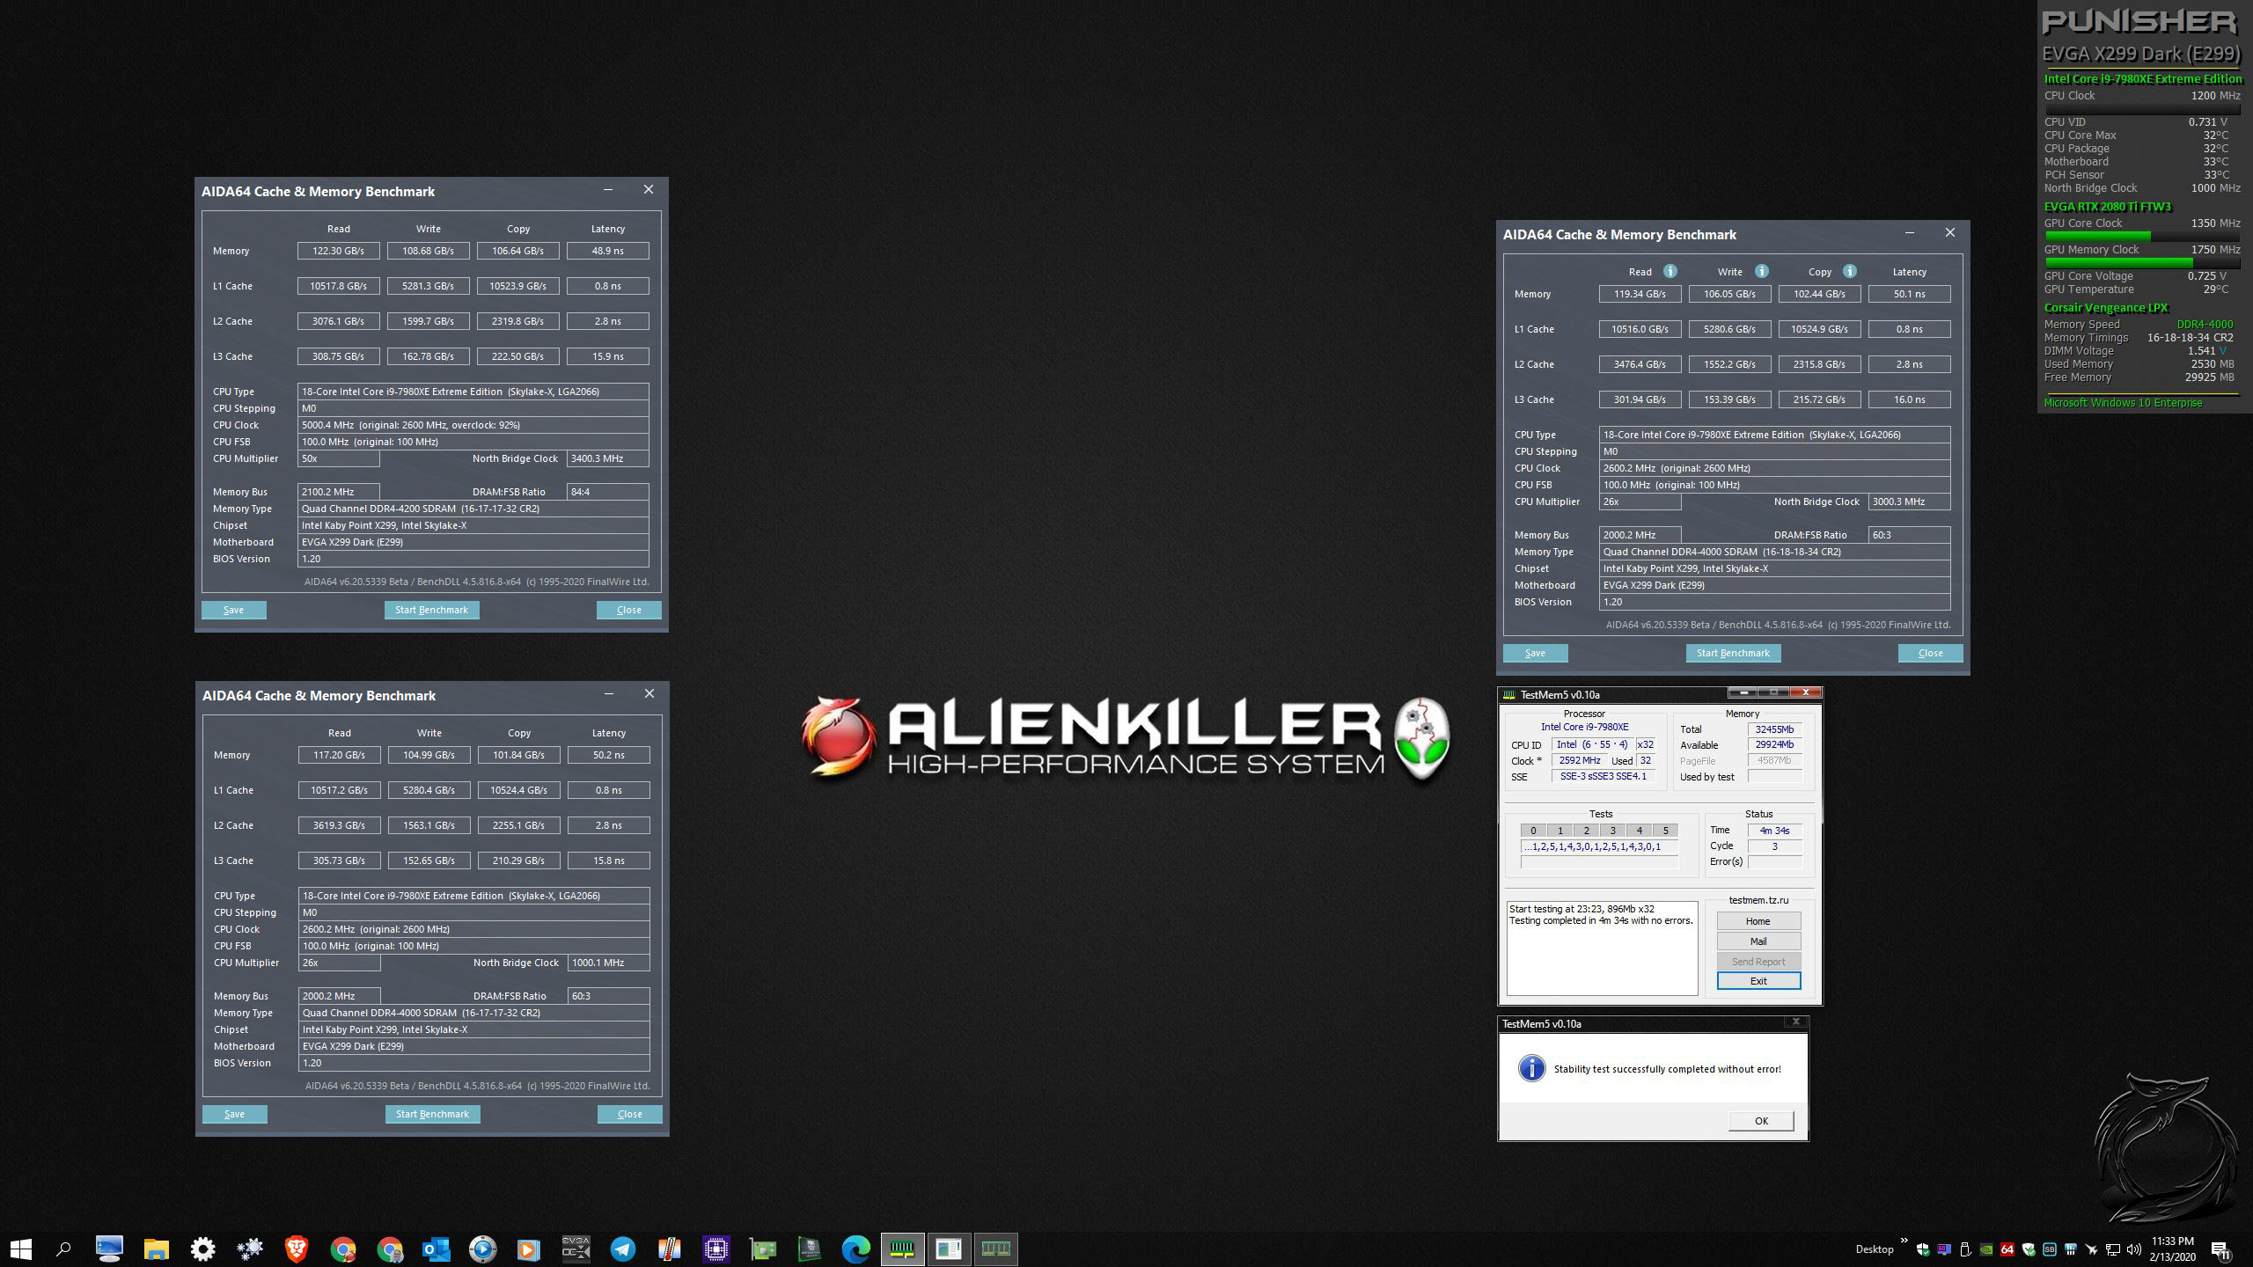Click the Memory Read 119.34 GB/s field
The height and width of the screenshot is (1267, 2253).
pyautogui.click(x=1640, y=294)
